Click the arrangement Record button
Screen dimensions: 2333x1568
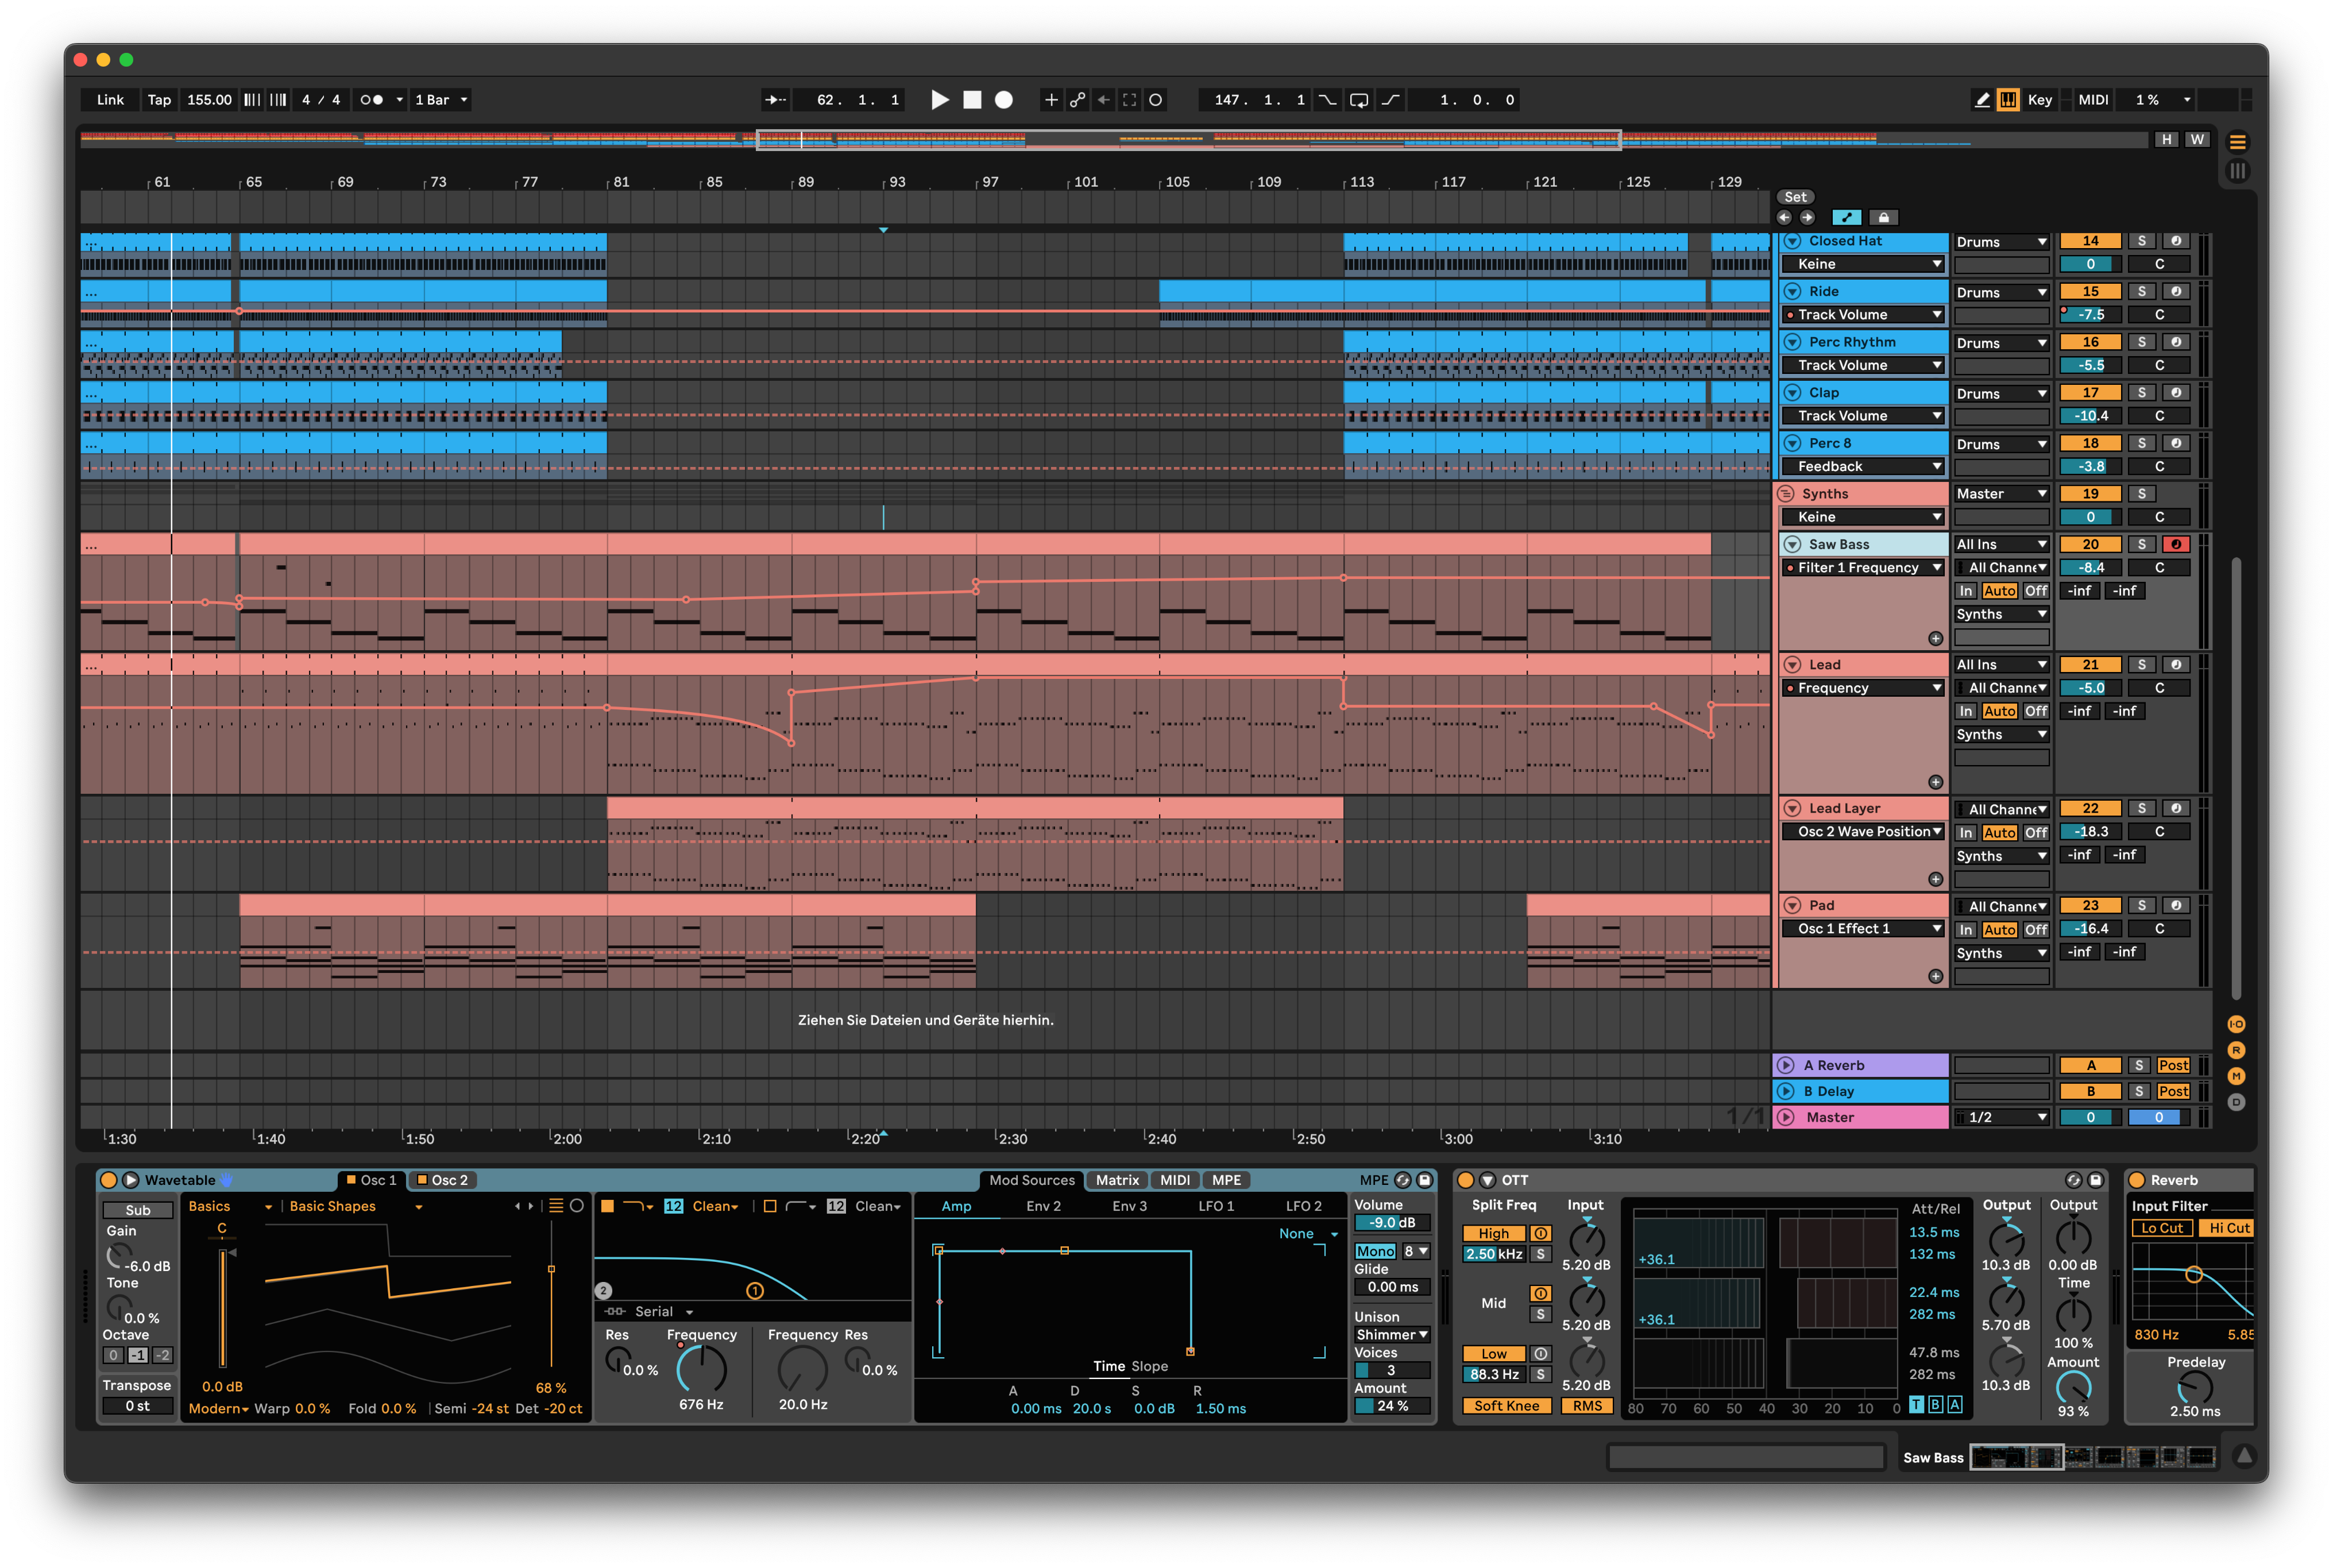1004,100
